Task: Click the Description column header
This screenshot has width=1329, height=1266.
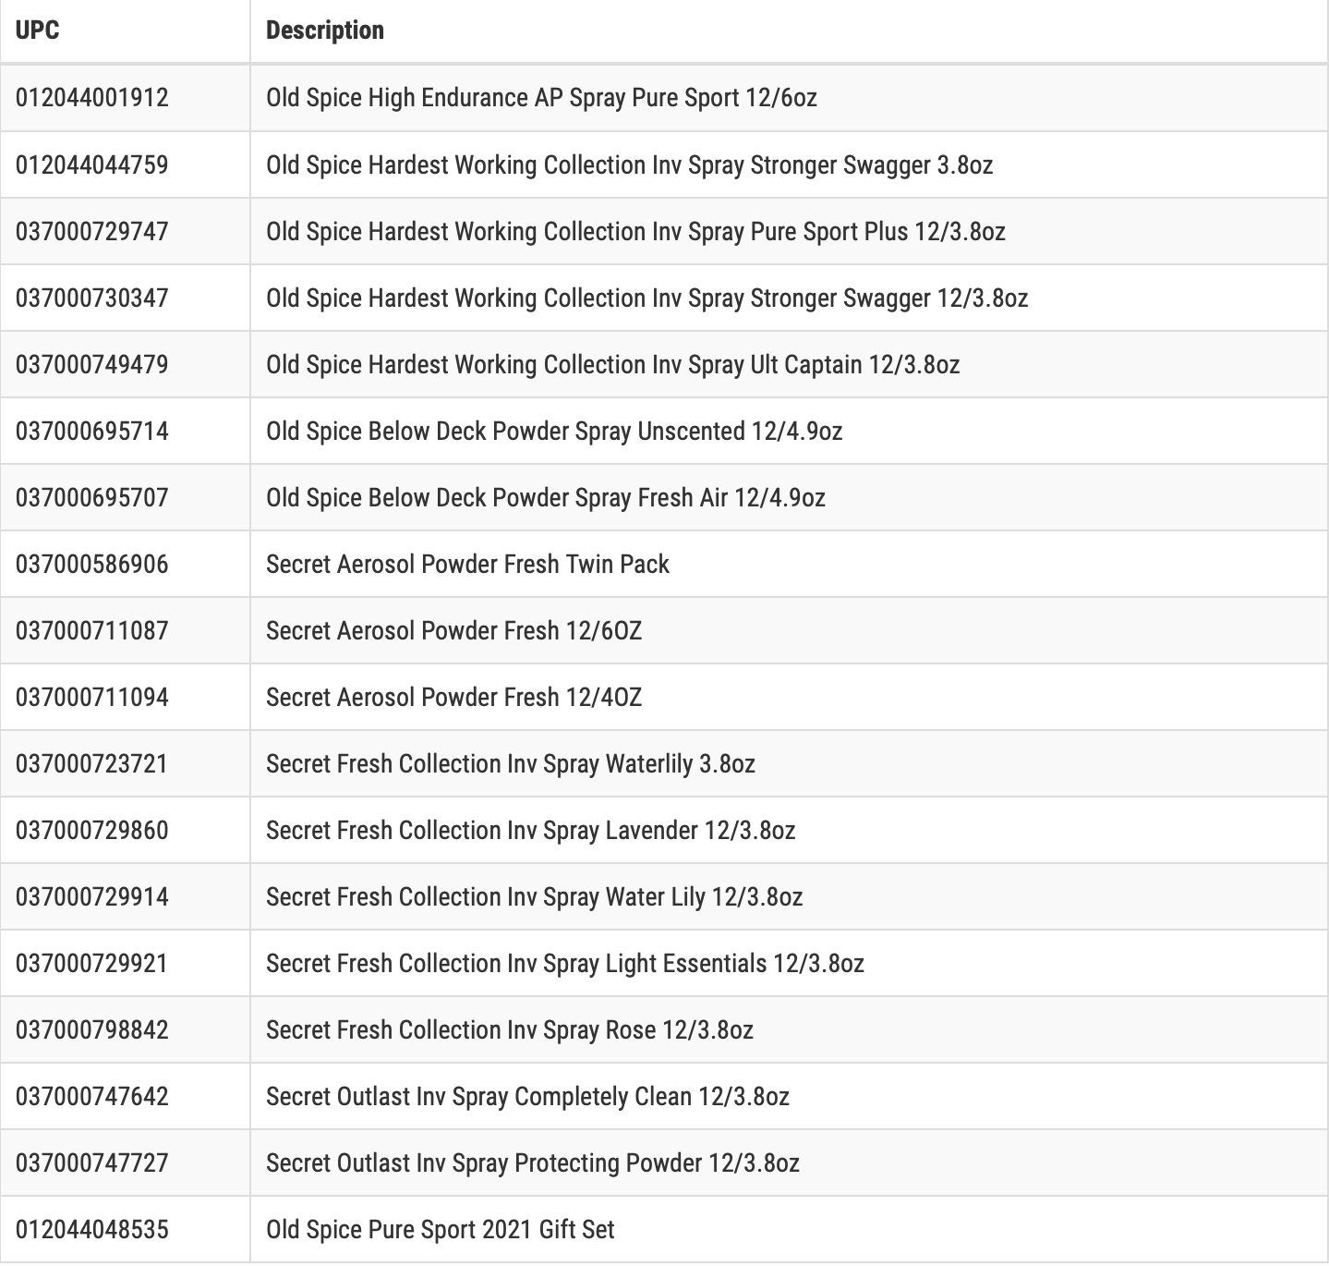Action: click(325, 30)
